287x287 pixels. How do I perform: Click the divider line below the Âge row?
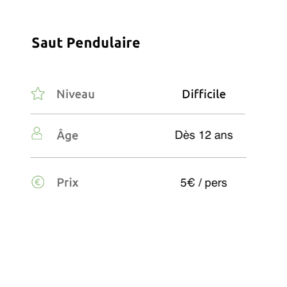coord(138,157)
